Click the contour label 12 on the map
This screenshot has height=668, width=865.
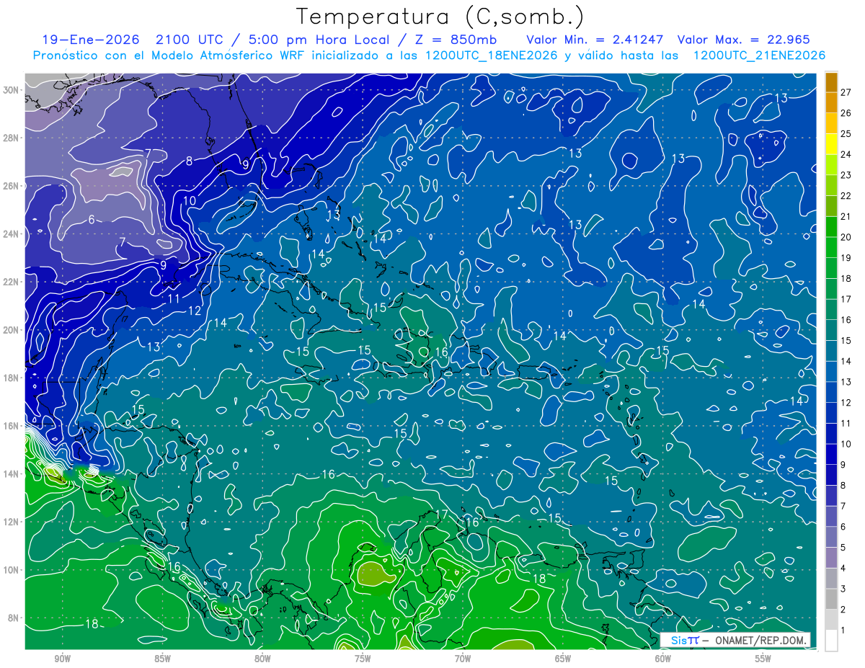click(x=195, y=311)
